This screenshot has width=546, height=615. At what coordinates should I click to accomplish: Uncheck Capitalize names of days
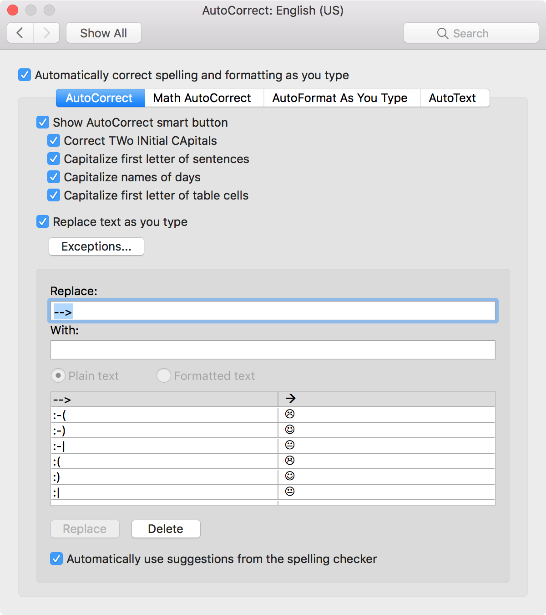point(54,177)
